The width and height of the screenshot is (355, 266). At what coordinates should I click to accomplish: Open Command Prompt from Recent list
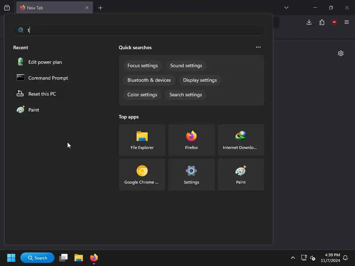(x=48, y=78)
